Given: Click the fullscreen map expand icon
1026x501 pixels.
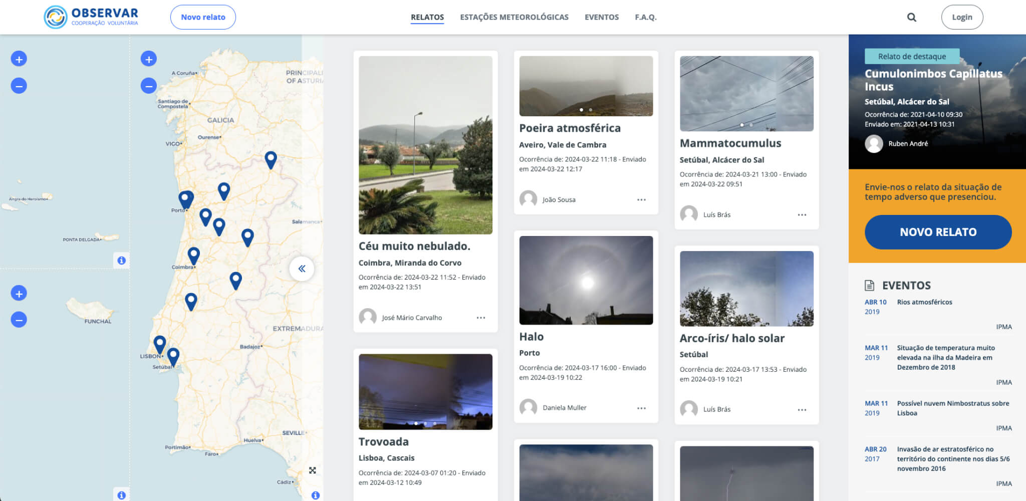Looking at the screenshot, I should click(x=312, y=470).
